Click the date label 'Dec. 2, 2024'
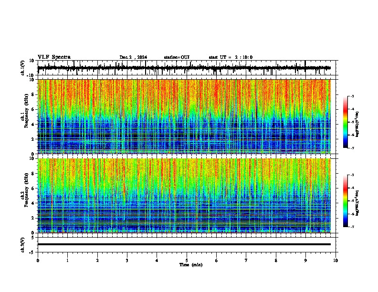 pos(133,57)
